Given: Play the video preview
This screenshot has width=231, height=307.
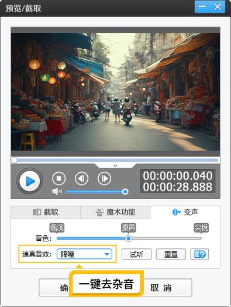Looking at the screenshot, I should 29,181.
